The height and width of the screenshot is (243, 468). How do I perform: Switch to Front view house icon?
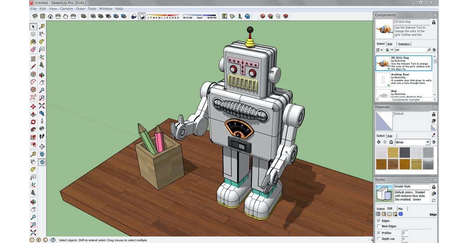pos(50,16)
